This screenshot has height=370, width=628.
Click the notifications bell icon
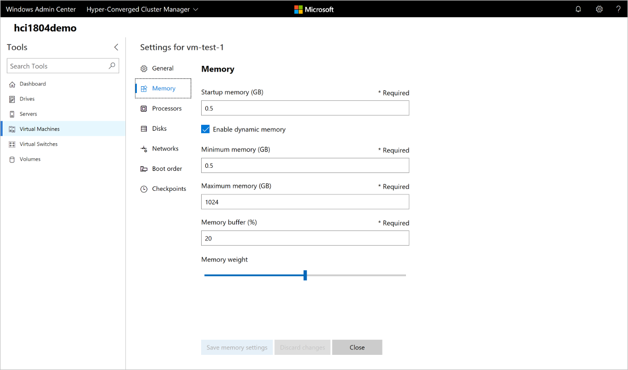(578, 9)
